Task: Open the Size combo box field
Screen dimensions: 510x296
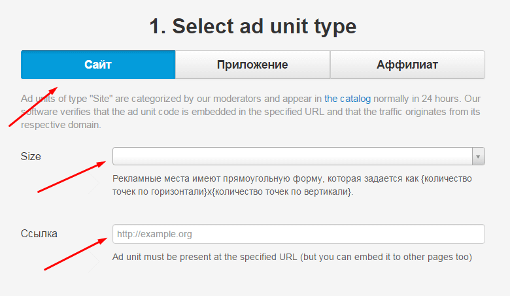Action: 299,156
